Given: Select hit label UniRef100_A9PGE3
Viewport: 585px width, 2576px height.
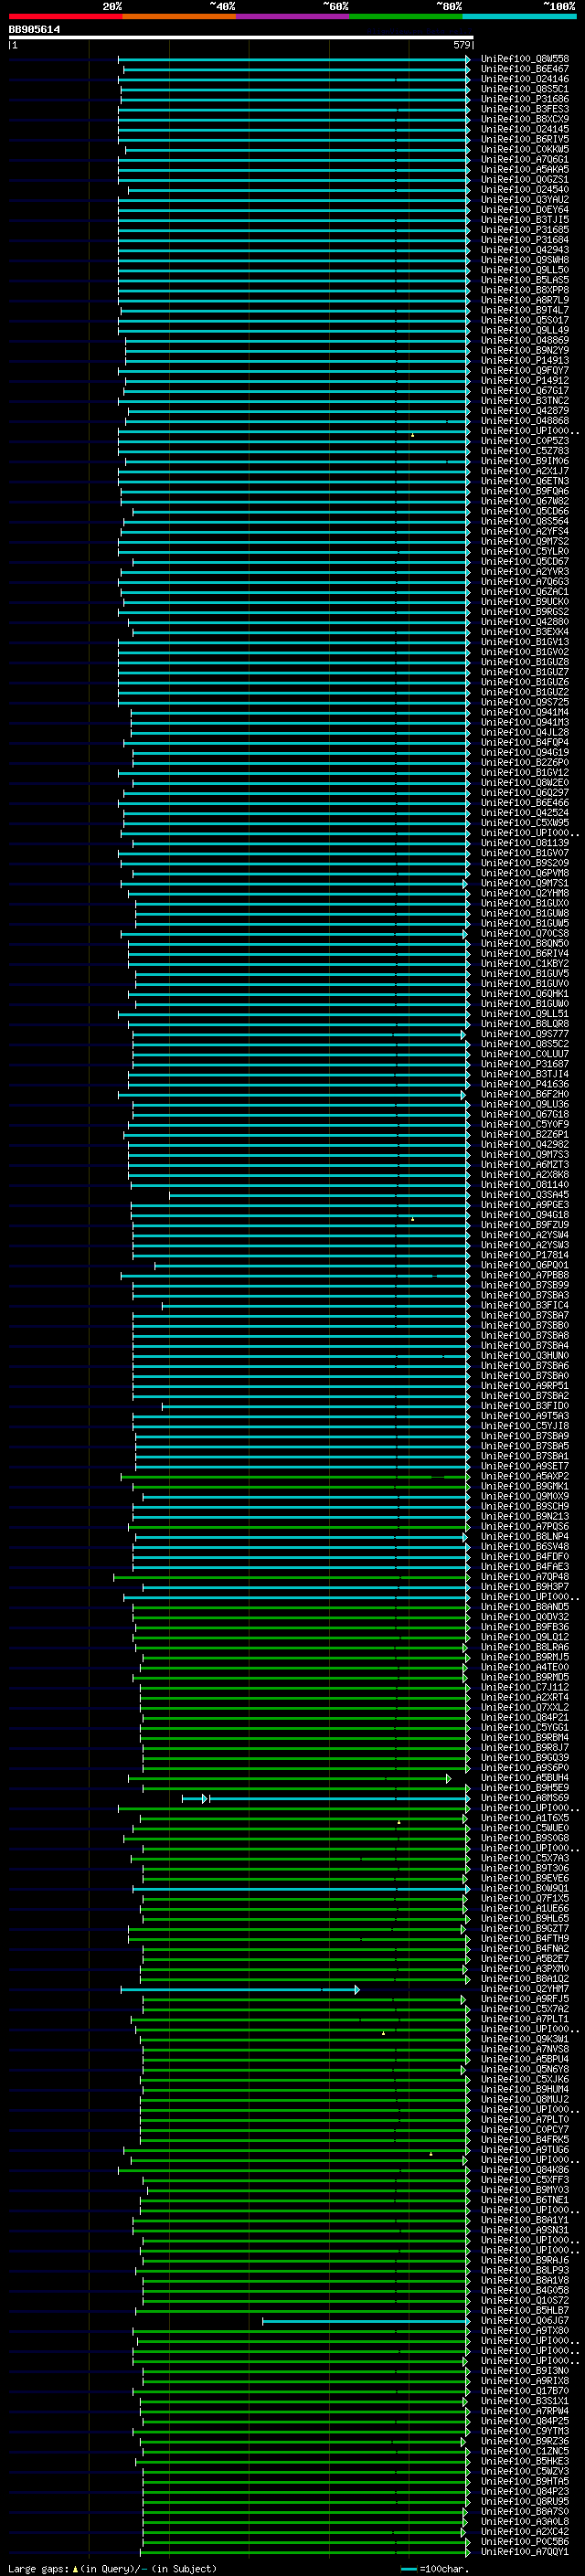Looking at the screenshot, I should pos(524,1205).
